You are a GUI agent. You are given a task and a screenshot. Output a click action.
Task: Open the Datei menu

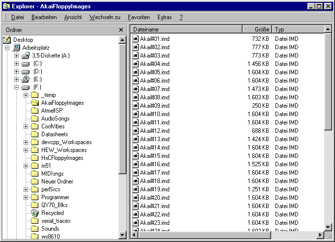pyautogui.click(x=18, y=17)
